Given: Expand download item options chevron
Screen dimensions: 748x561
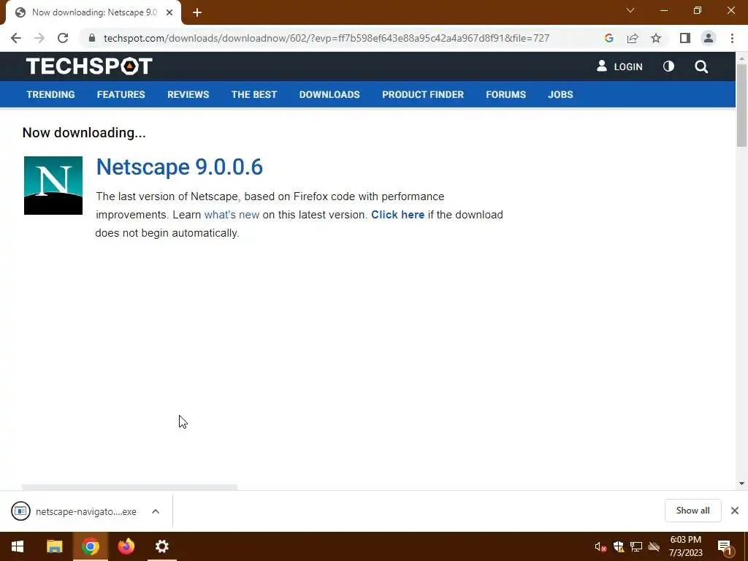Looking at the screenshot, I should [156, 511].
